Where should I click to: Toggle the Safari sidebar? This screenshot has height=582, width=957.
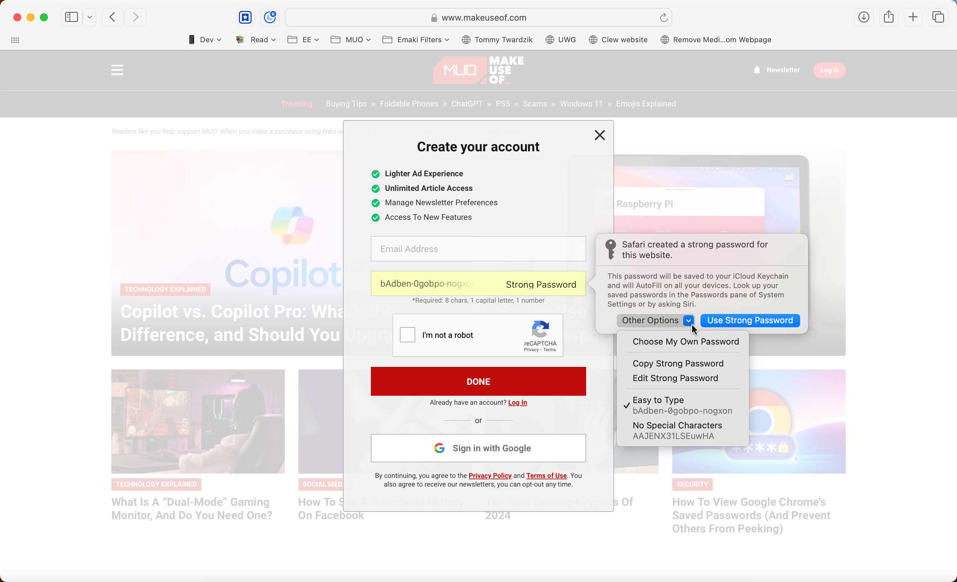[71, 17]
